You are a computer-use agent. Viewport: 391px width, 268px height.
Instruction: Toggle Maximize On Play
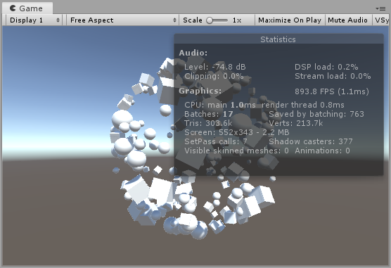[x=290, y=20]
